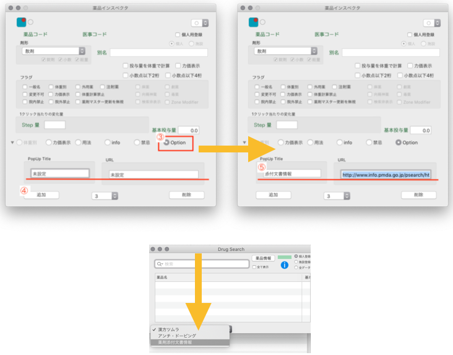Select the Option radio button in left window

[x=166, y=142]
